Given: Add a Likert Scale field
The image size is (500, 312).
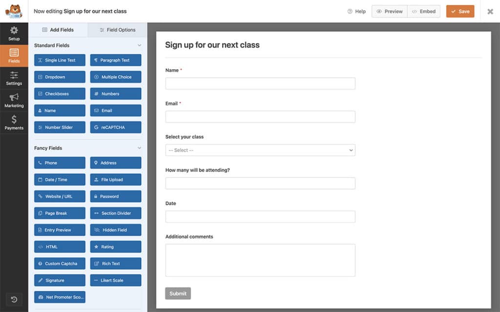Looking at the screenshot, I should pos(115,280).
